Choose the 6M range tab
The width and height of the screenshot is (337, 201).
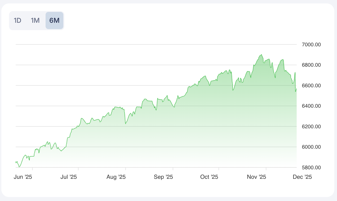pos(54,20)
